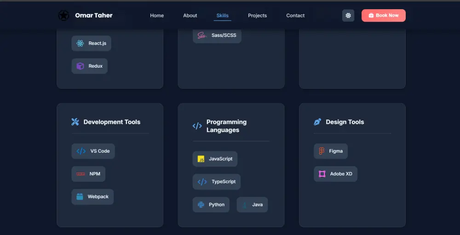Select the Adobe XD skill label
Screen dimensions: 460x235
tap(341, 174)
